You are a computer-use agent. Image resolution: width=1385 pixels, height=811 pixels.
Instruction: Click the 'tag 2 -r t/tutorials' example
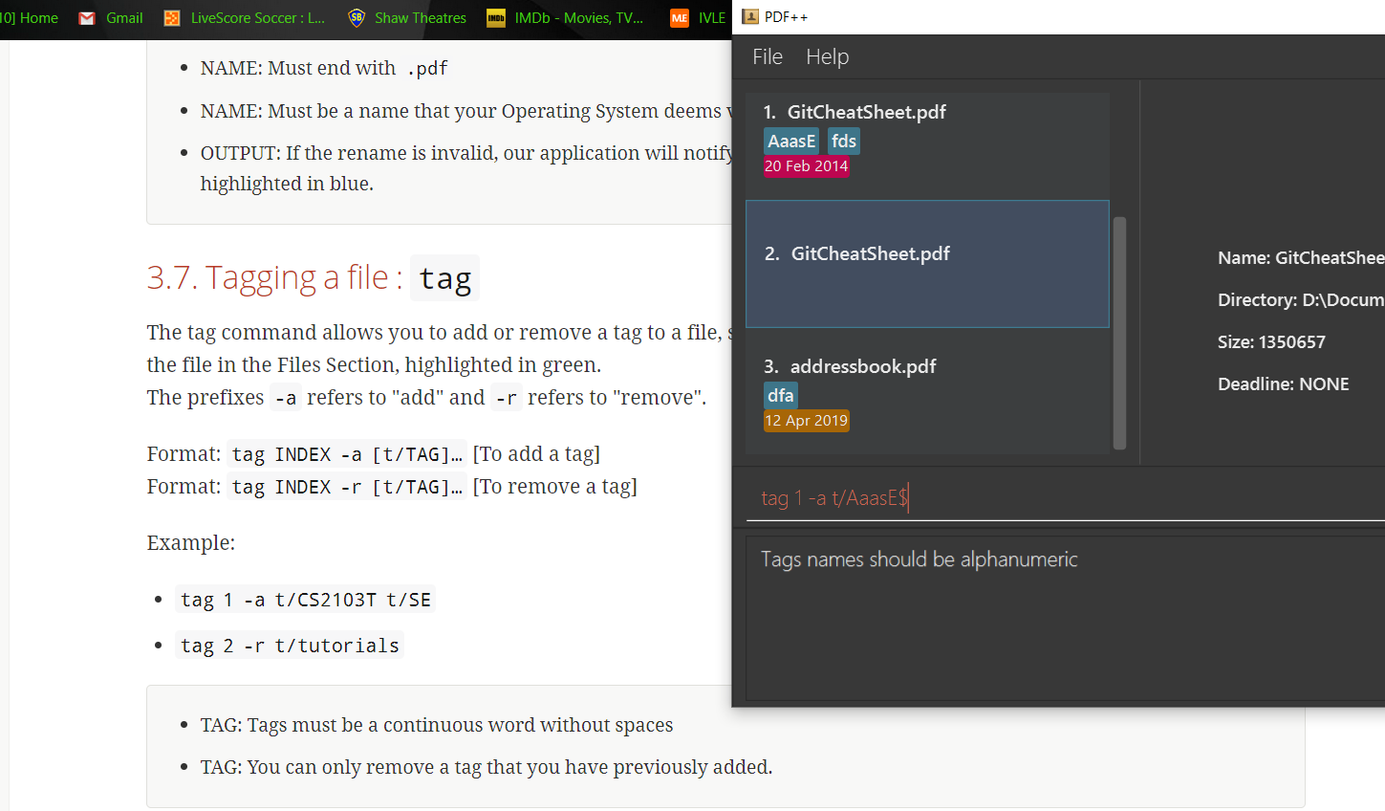click(290, 646)
